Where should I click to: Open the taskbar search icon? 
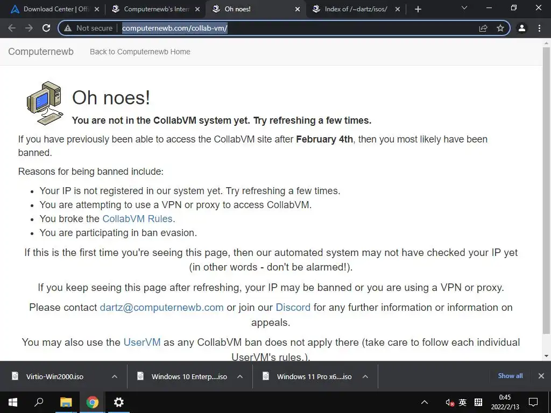[39, 402]
